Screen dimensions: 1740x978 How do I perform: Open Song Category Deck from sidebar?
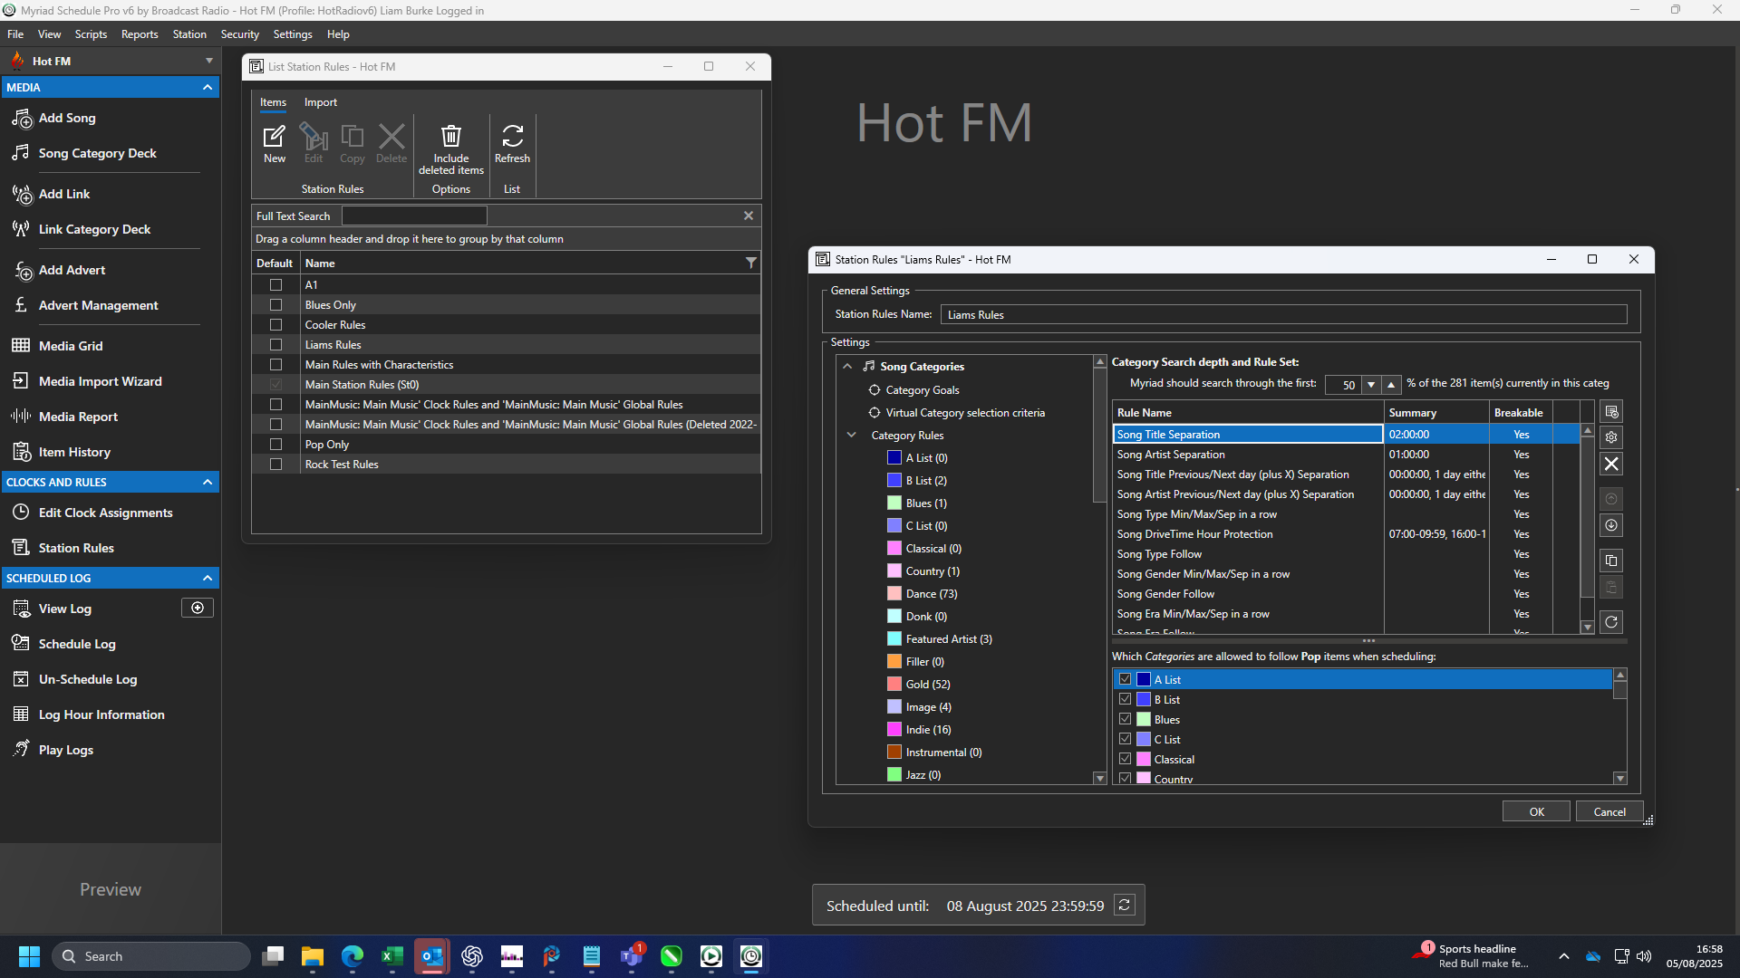pos(97,153)
